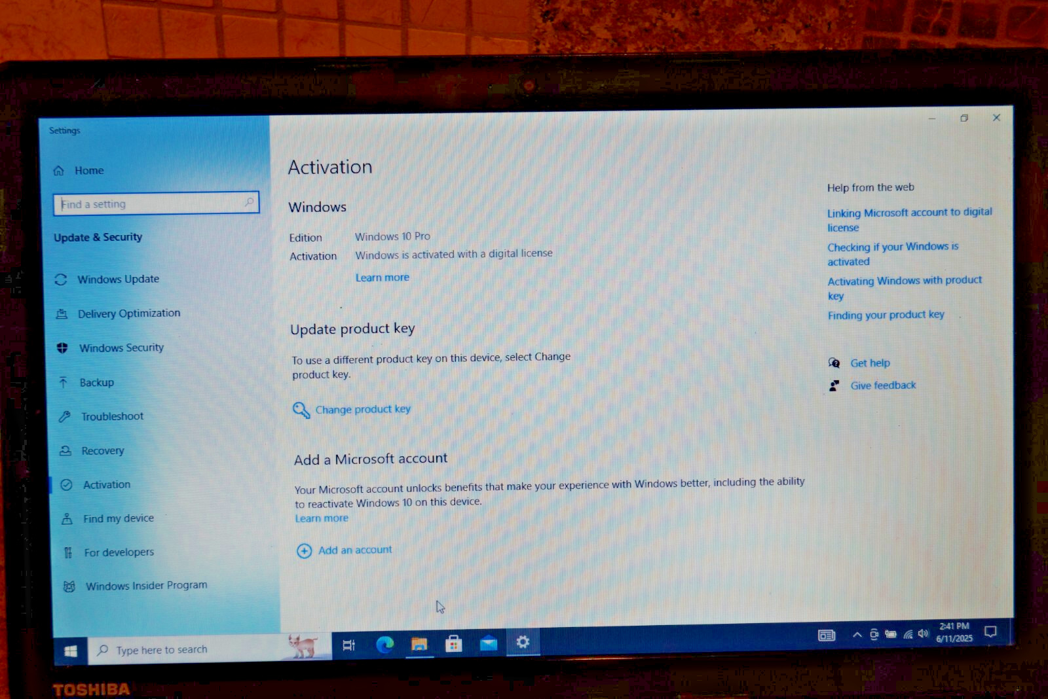
Task: Open Microsoft Store from taskbar
Action: [x=453, y=644]
